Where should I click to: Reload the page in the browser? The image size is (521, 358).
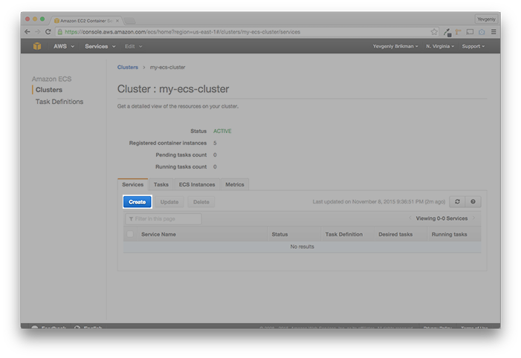pyautogui.click(x=48, y=32)
